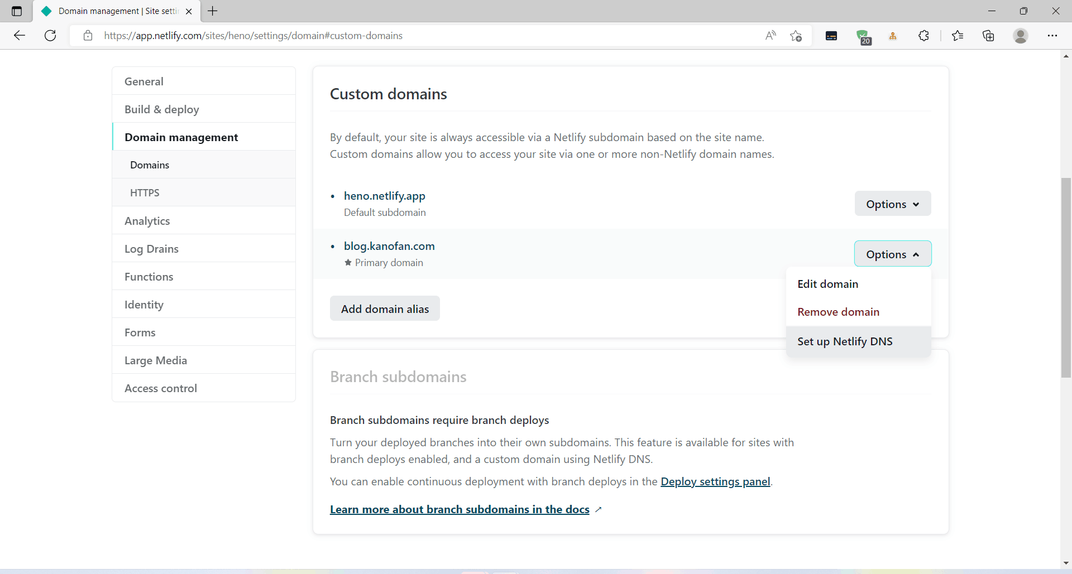Image resolution: width=1072 pixels, height=574 pixels.
Task: Click the lock icon in the address bar
Action: (88, 35)
